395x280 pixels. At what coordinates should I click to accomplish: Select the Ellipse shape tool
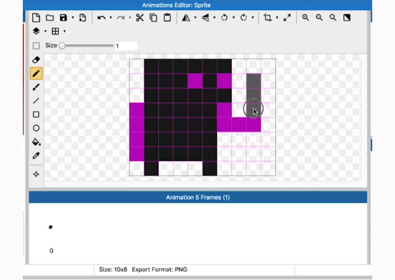(x=36, y=128)
